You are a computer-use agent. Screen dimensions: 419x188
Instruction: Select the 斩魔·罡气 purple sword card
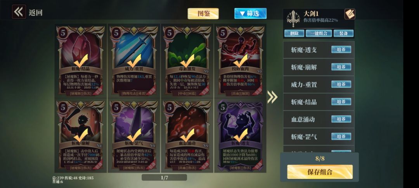click(134, 135)
